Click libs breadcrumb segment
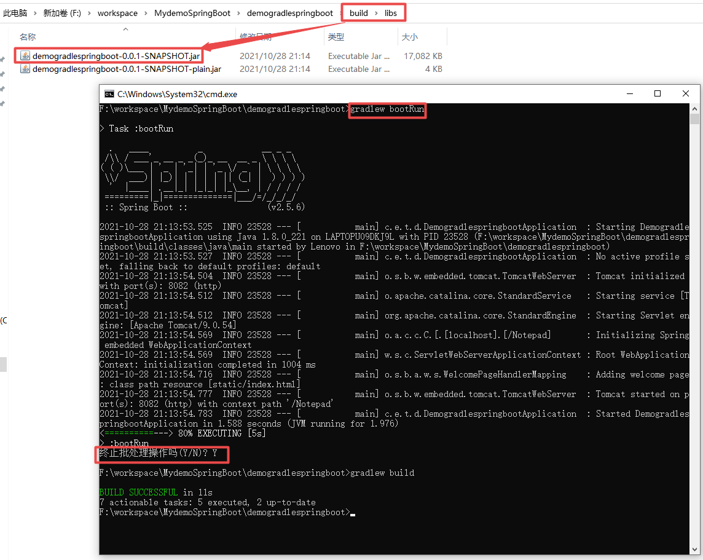Image resolution: width=703 pixels, height=560 pixels. coord(390,13)
